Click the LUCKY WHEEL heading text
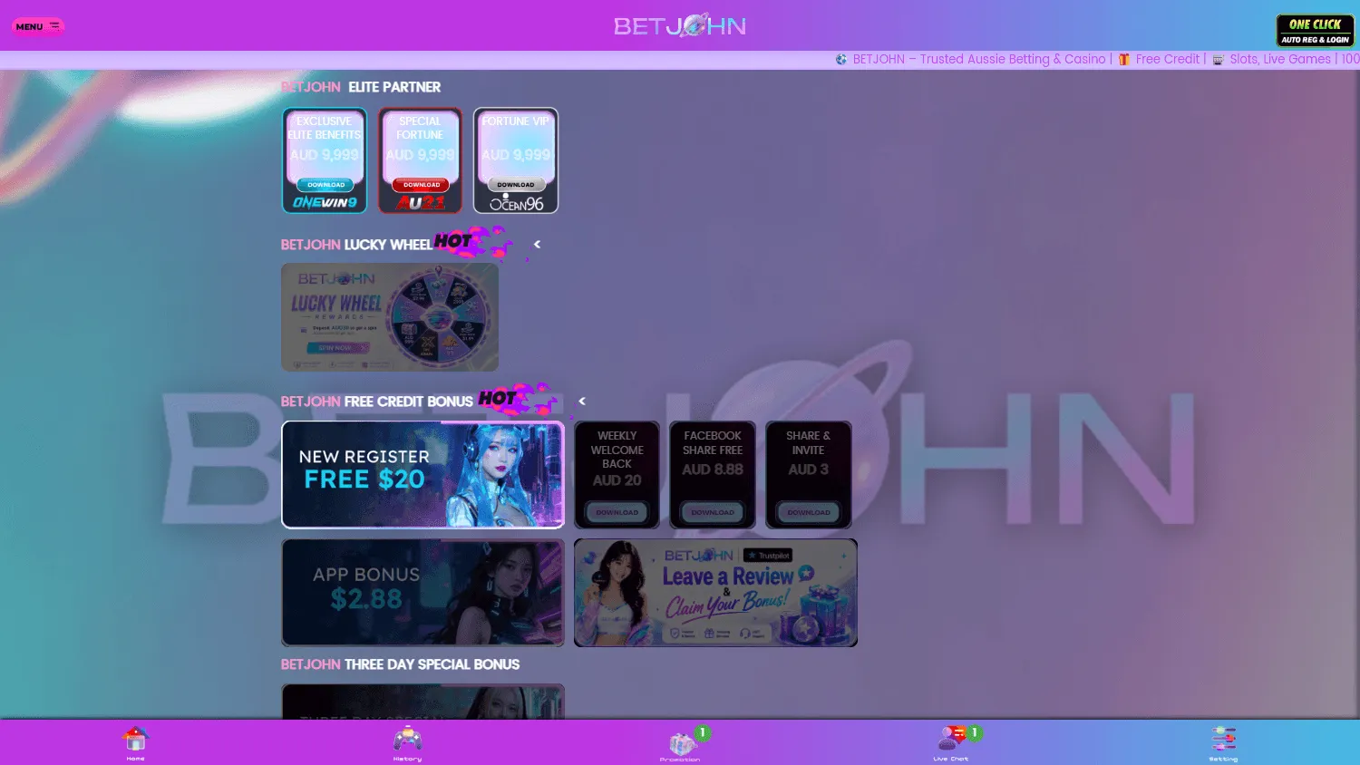Image resolution: width=1360 pixels, height=765 pixels. [388, 245]
